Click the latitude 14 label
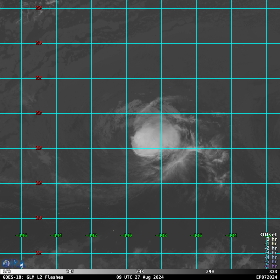Screen dimensions: 280x280 pyautogui.click(x=39, y=218)
